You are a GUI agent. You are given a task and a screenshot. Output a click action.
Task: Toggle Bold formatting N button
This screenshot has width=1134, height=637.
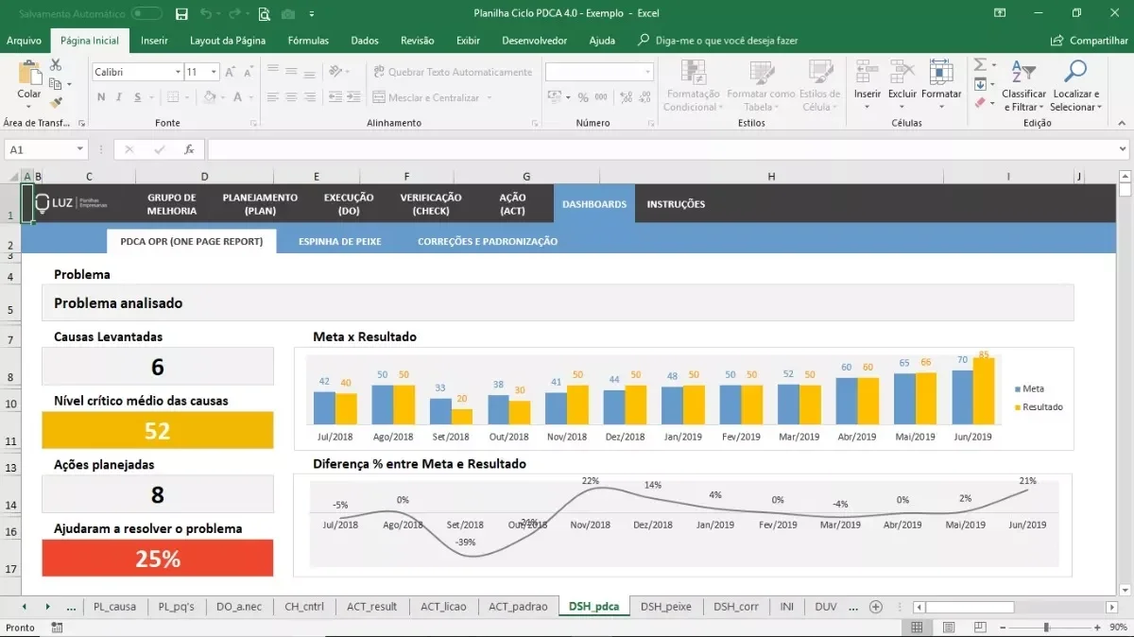[x=101, y=97]
